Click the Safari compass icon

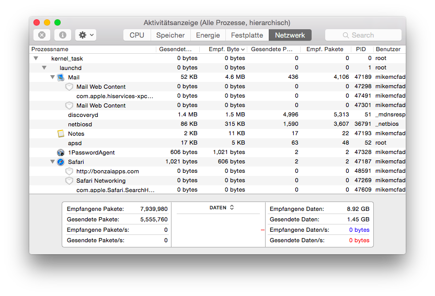pyautogui.click(x=61, y=162)
